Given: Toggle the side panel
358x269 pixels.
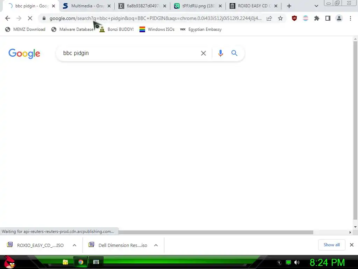Looking at the screenshot, I should (328, 18).
